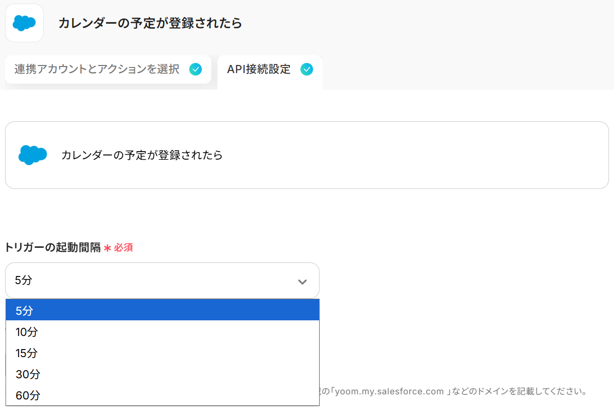Click the header title カレンダーの予定が登録されたら
614x411 pixels.
click(x=150, y=23)
